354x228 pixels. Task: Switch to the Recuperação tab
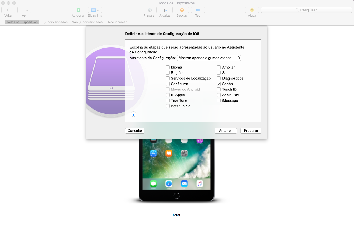click(x=118, y=22)
